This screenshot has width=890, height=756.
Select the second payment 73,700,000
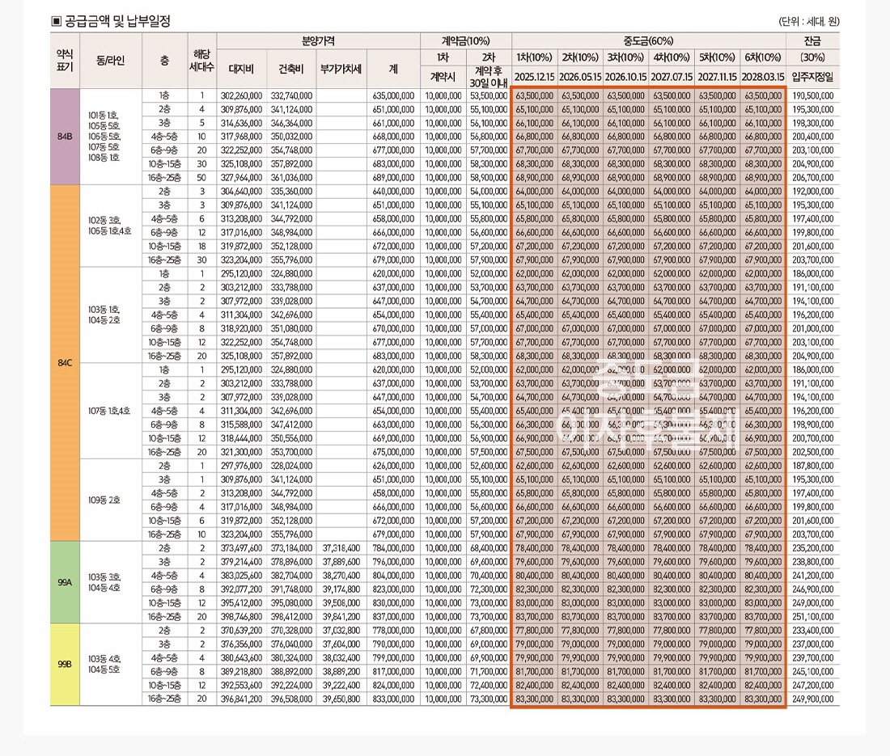(489, 616)
